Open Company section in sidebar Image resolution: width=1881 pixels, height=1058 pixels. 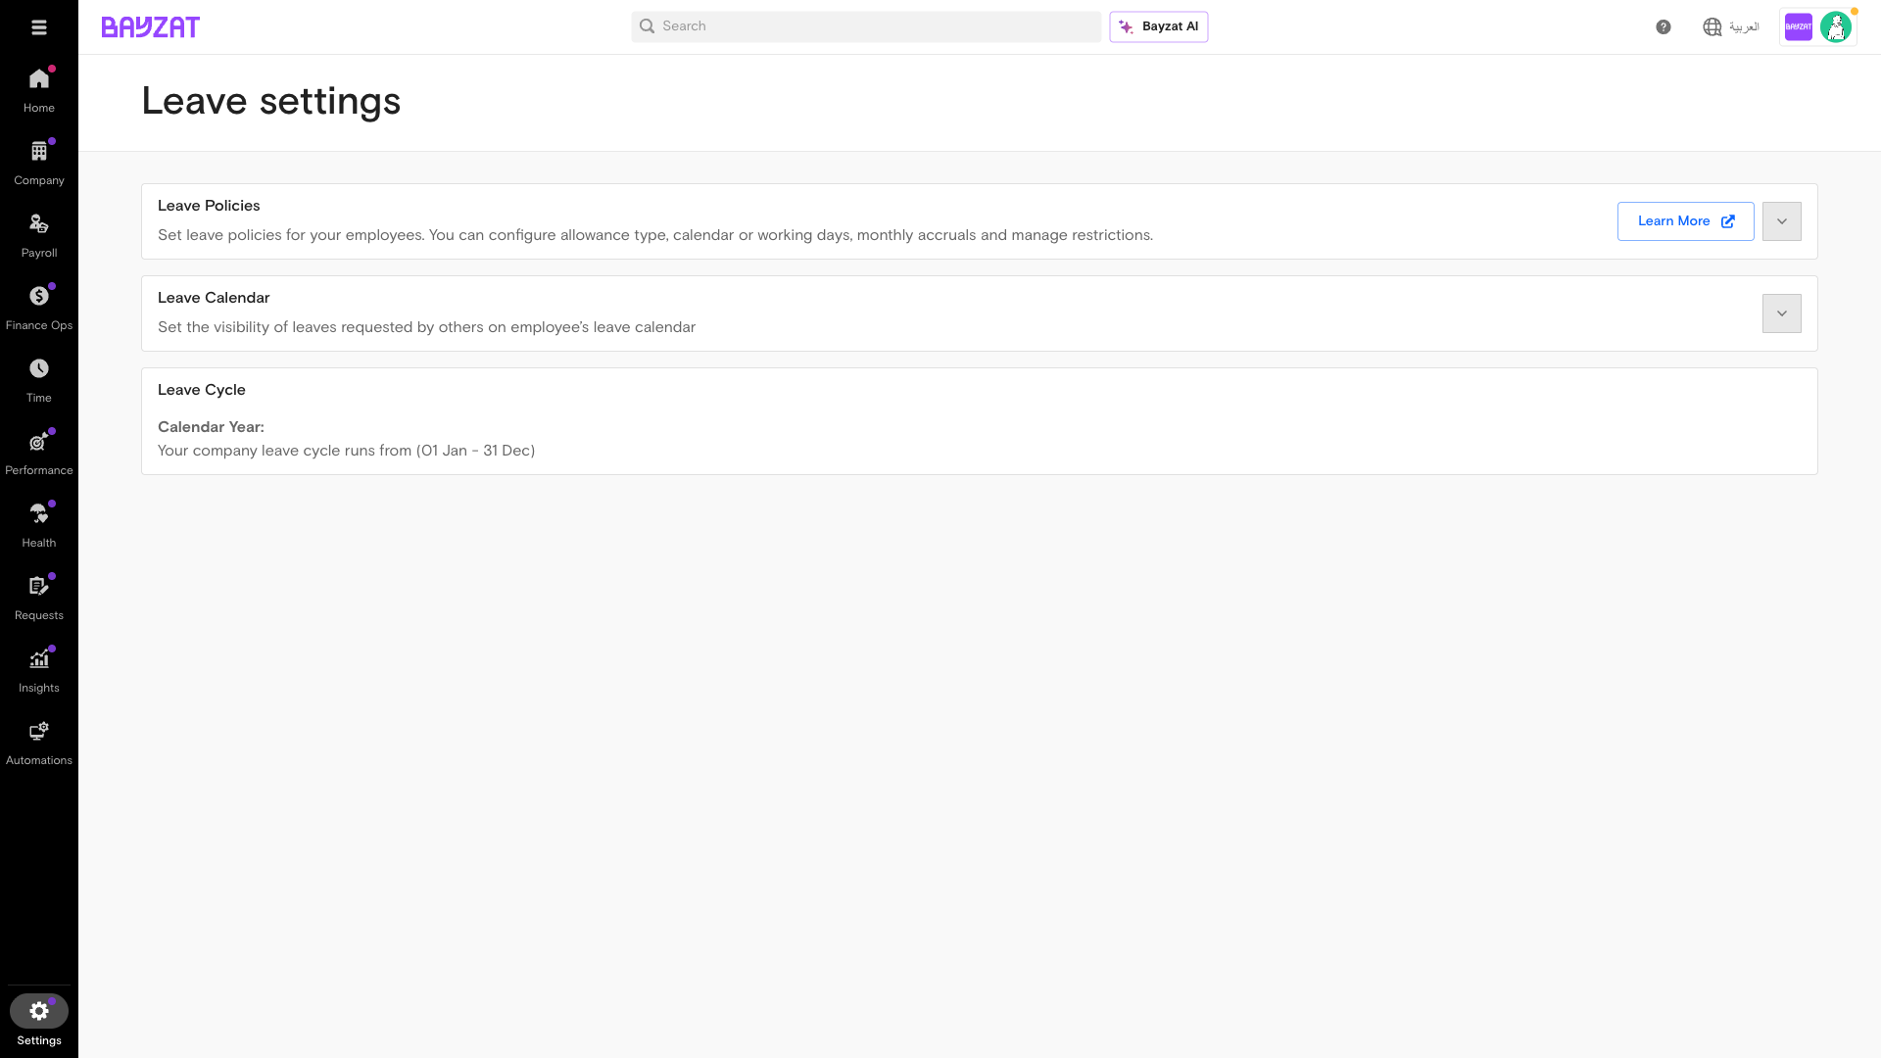39,163
